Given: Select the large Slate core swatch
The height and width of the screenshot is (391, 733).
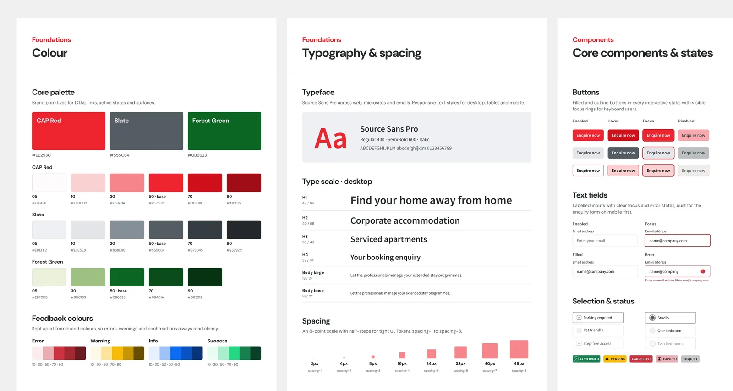Looking at the screenshot, I should pyautogui.click(x=147, y=131).
